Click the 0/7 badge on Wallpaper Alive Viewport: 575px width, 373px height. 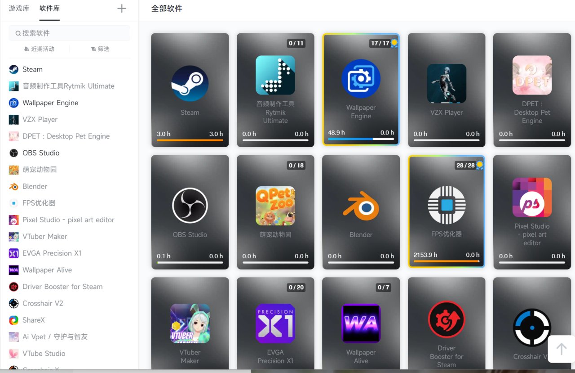point(383,288)
